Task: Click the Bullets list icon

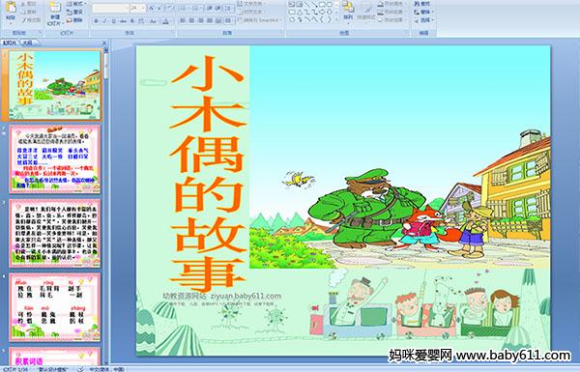Action: (183, 8)
